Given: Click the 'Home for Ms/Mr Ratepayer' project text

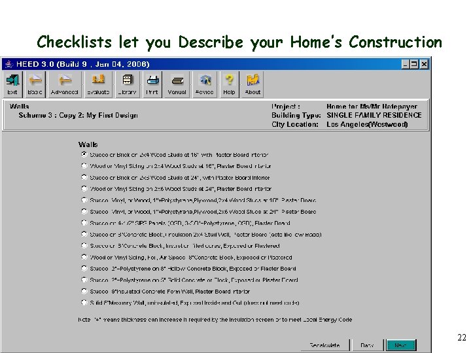Looking at the screenshot, I should [372, 107].
